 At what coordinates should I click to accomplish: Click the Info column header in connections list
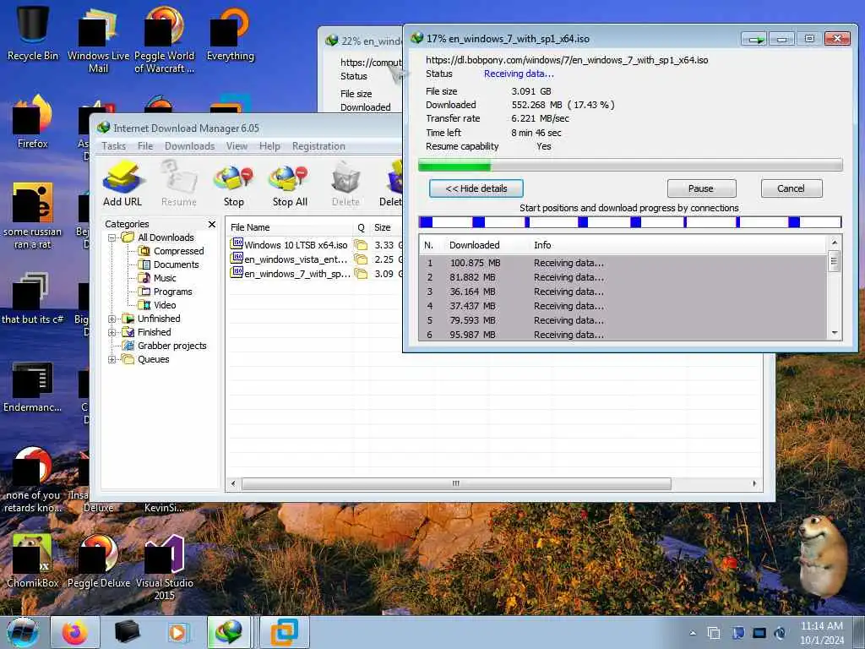click(542, 245)
